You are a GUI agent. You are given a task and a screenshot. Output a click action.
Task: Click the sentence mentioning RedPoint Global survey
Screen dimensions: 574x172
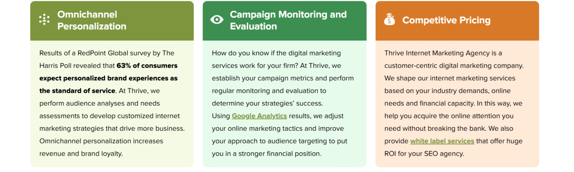tap(107, 53)
